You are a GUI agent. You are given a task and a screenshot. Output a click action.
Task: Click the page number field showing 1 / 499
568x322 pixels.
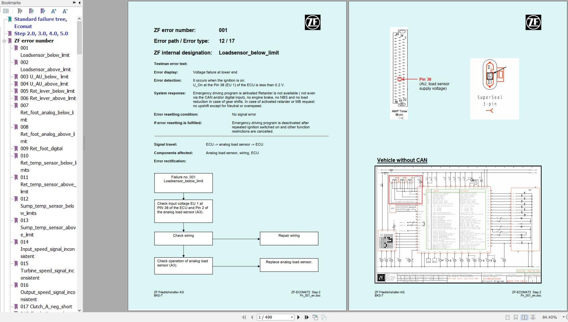[x=274, y=317]
